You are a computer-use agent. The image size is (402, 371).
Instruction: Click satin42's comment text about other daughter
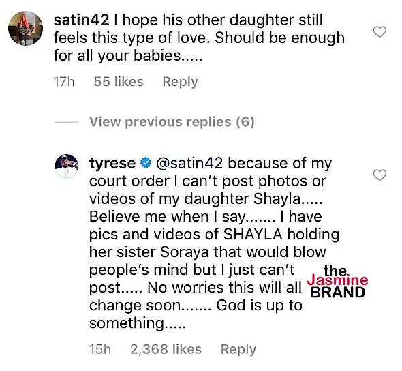pos(199,38)
